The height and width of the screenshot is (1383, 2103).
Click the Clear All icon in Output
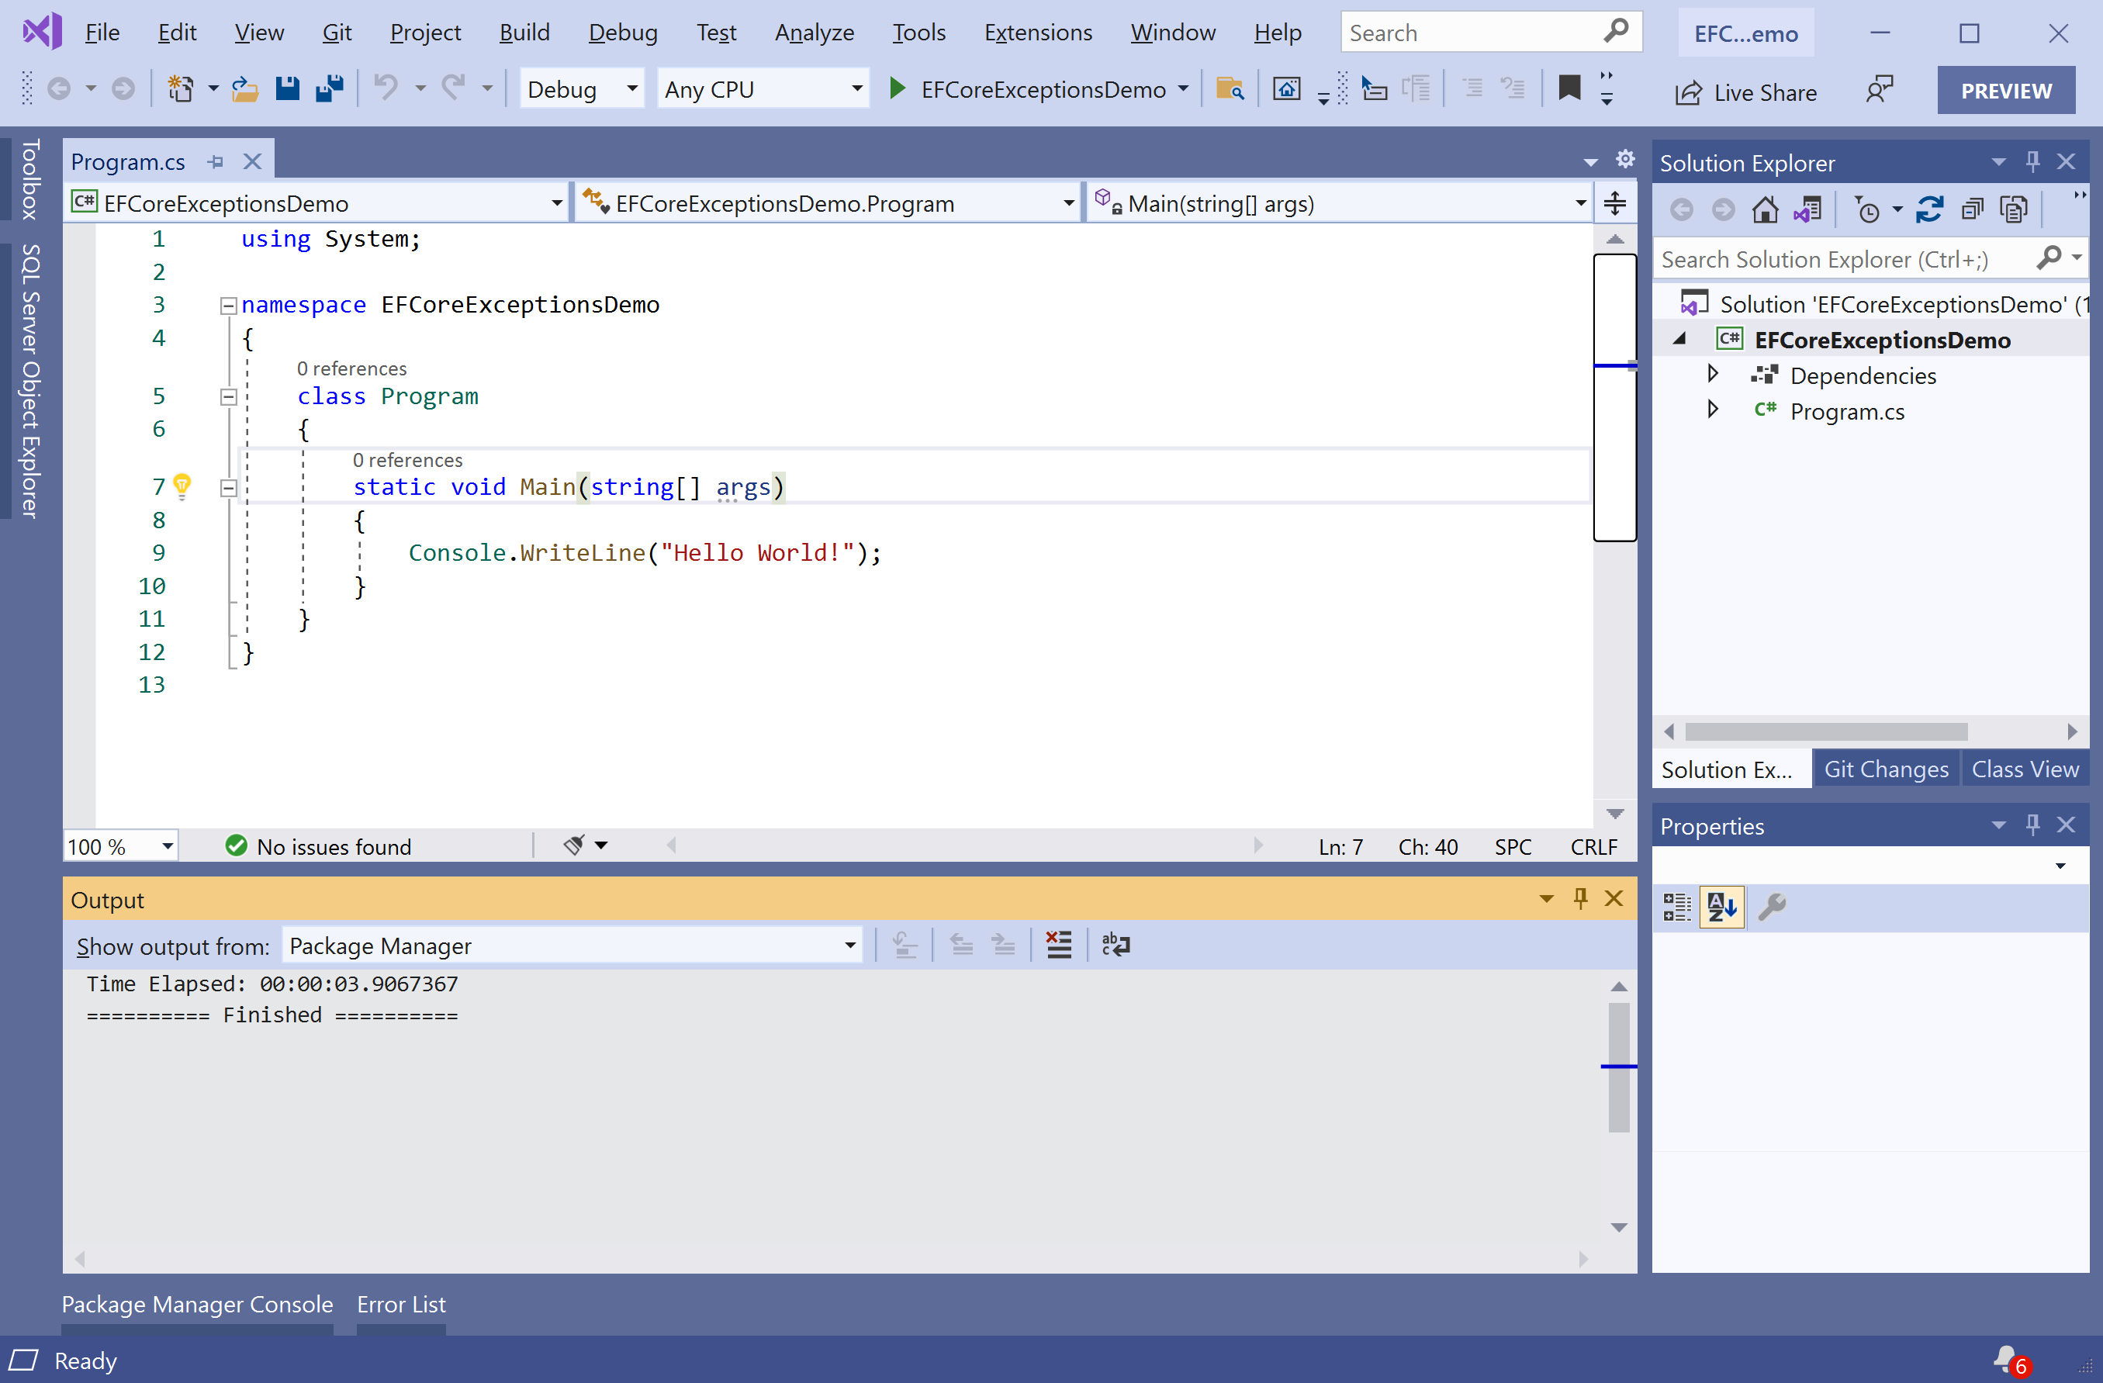pyautogui.click(x=1057, y=945)
